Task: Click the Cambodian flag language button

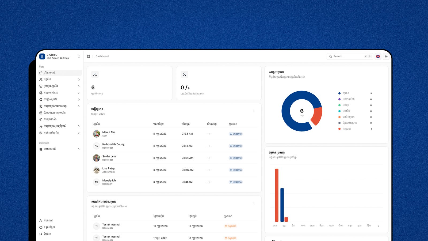Action: (x=378, y=57)
